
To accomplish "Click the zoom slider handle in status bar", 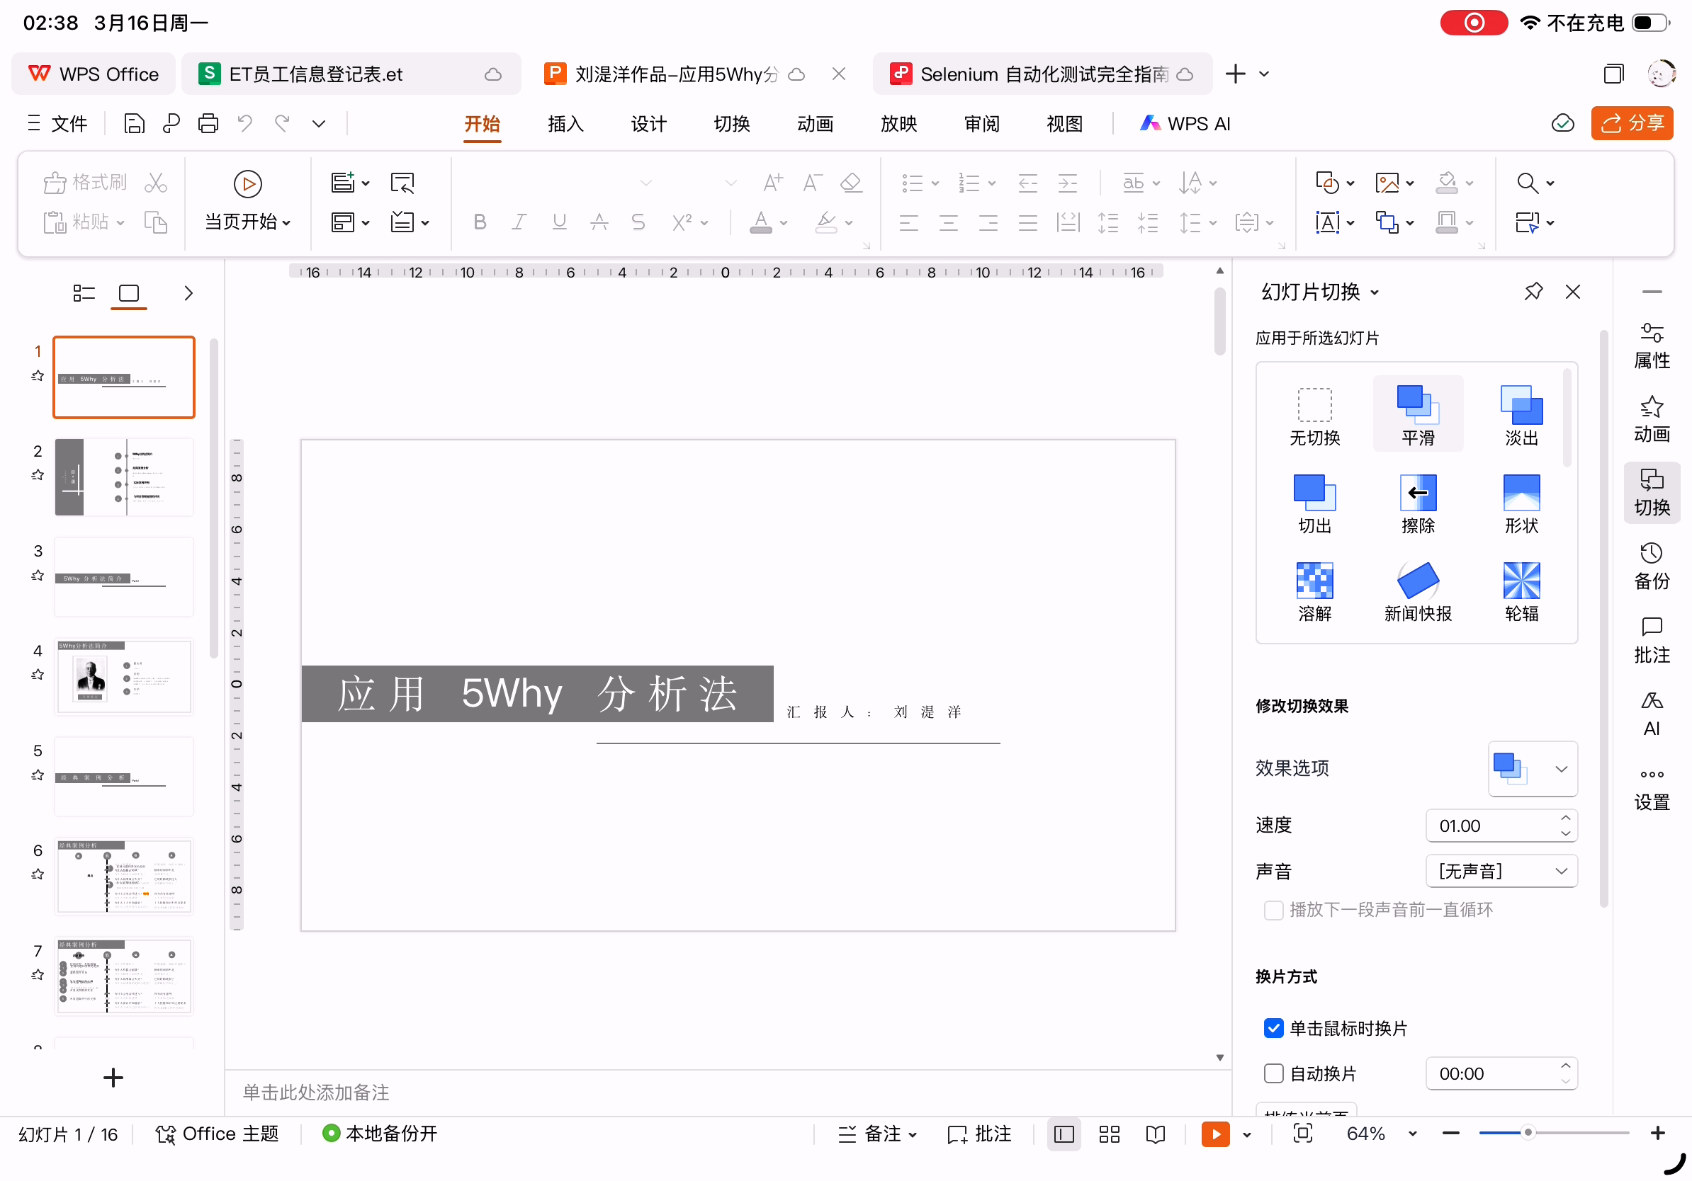I will tap(1528, 1132).
